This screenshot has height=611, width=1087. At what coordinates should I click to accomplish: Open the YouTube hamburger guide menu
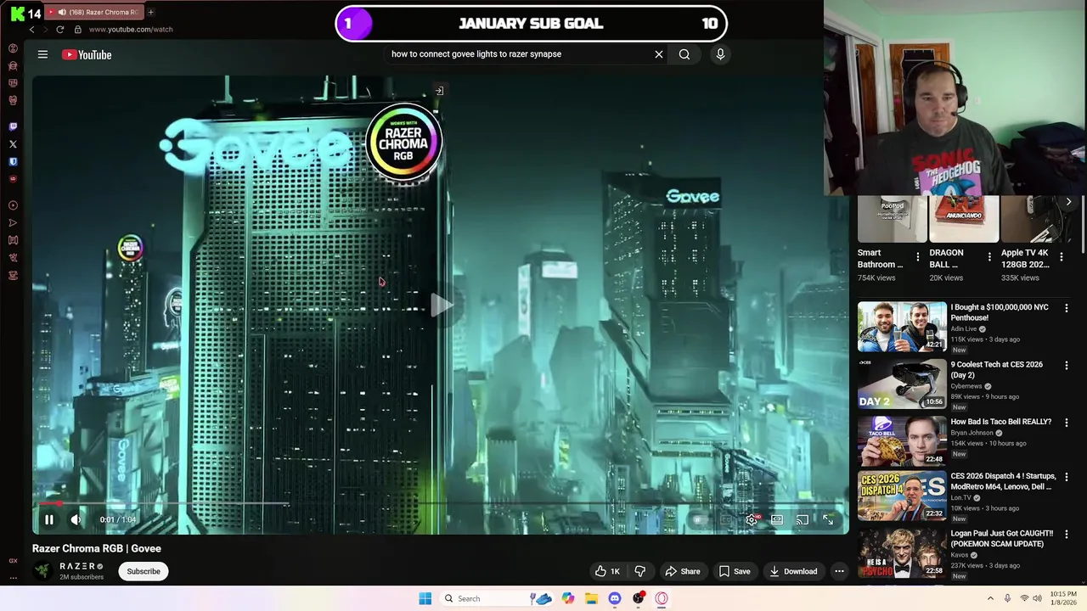pos(42,54)
